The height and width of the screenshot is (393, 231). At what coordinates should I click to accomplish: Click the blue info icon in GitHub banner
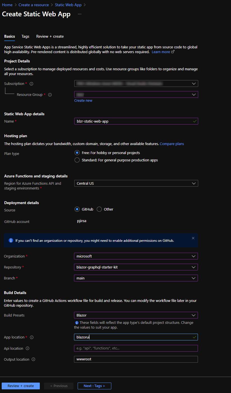[11, 240]
